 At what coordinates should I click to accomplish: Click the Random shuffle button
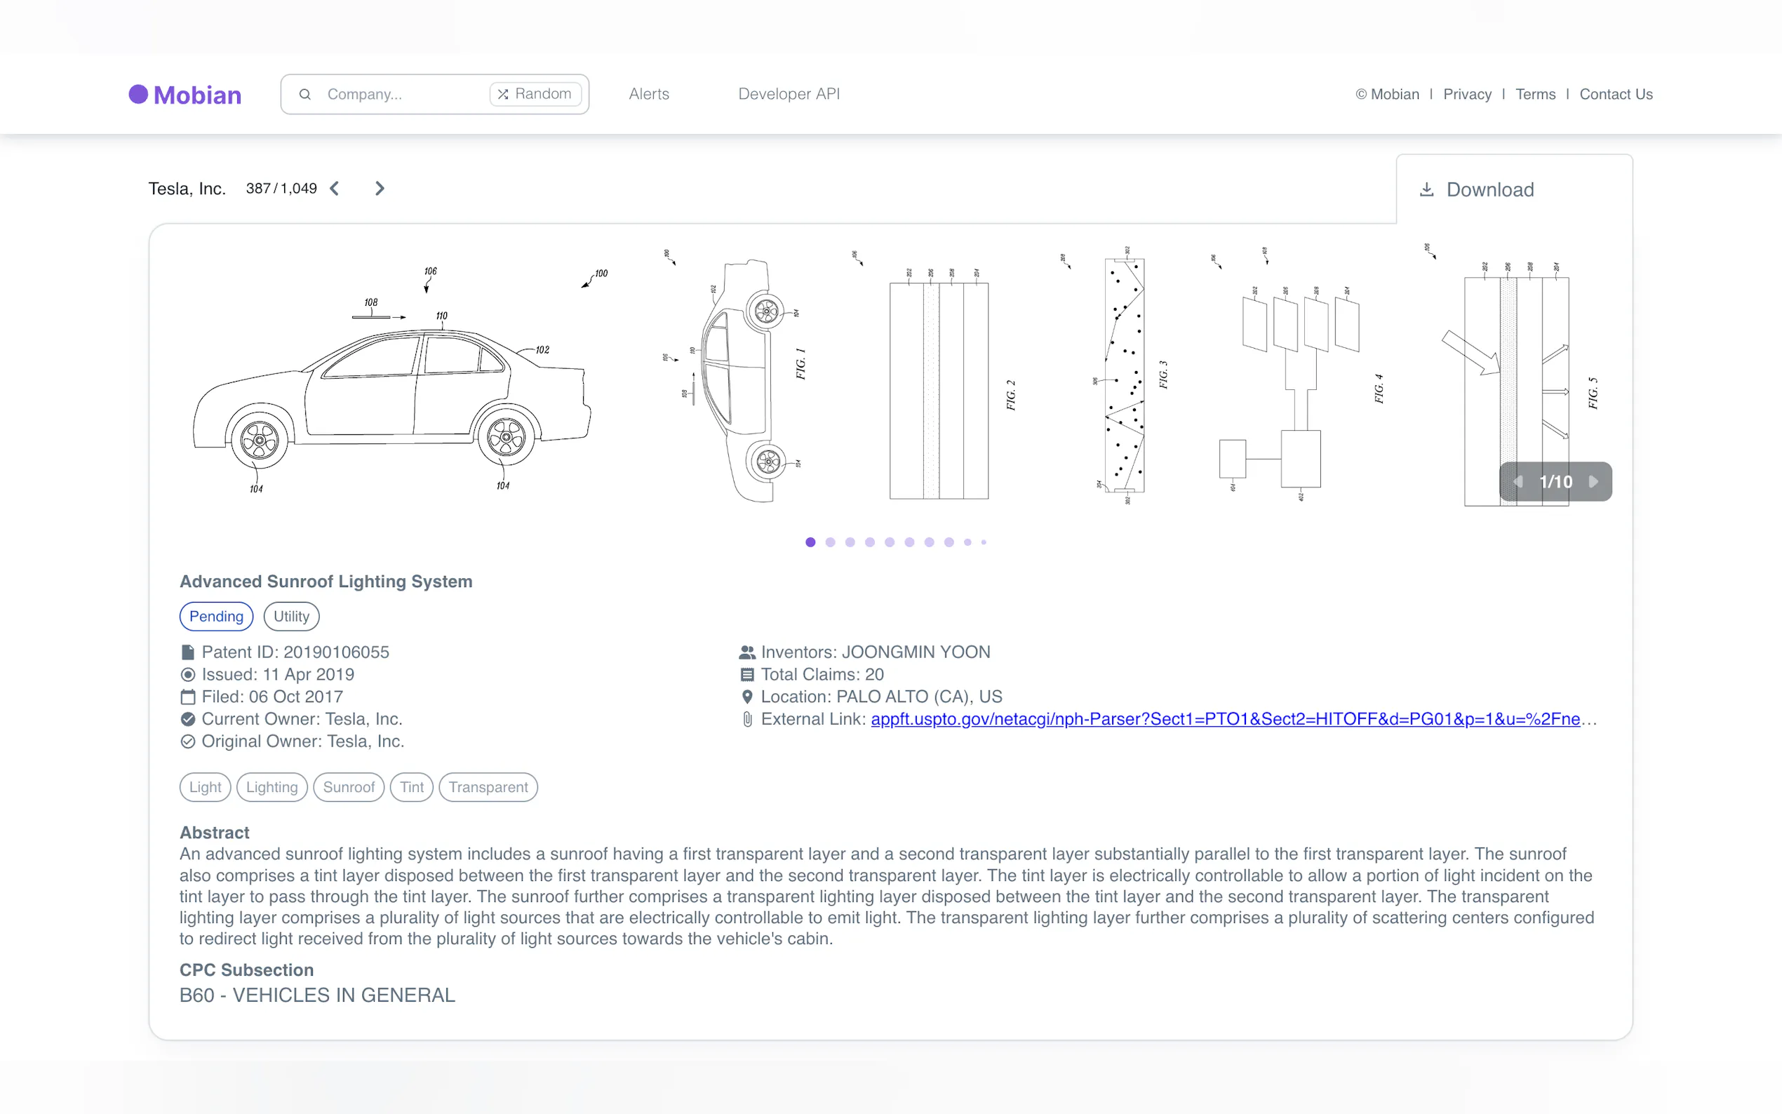[x=535, y=94]
